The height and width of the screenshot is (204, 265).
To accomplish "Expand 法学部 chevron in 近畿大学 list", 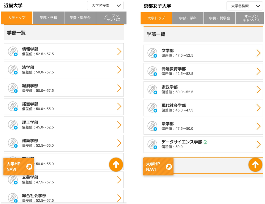I will tap(119, 70).
